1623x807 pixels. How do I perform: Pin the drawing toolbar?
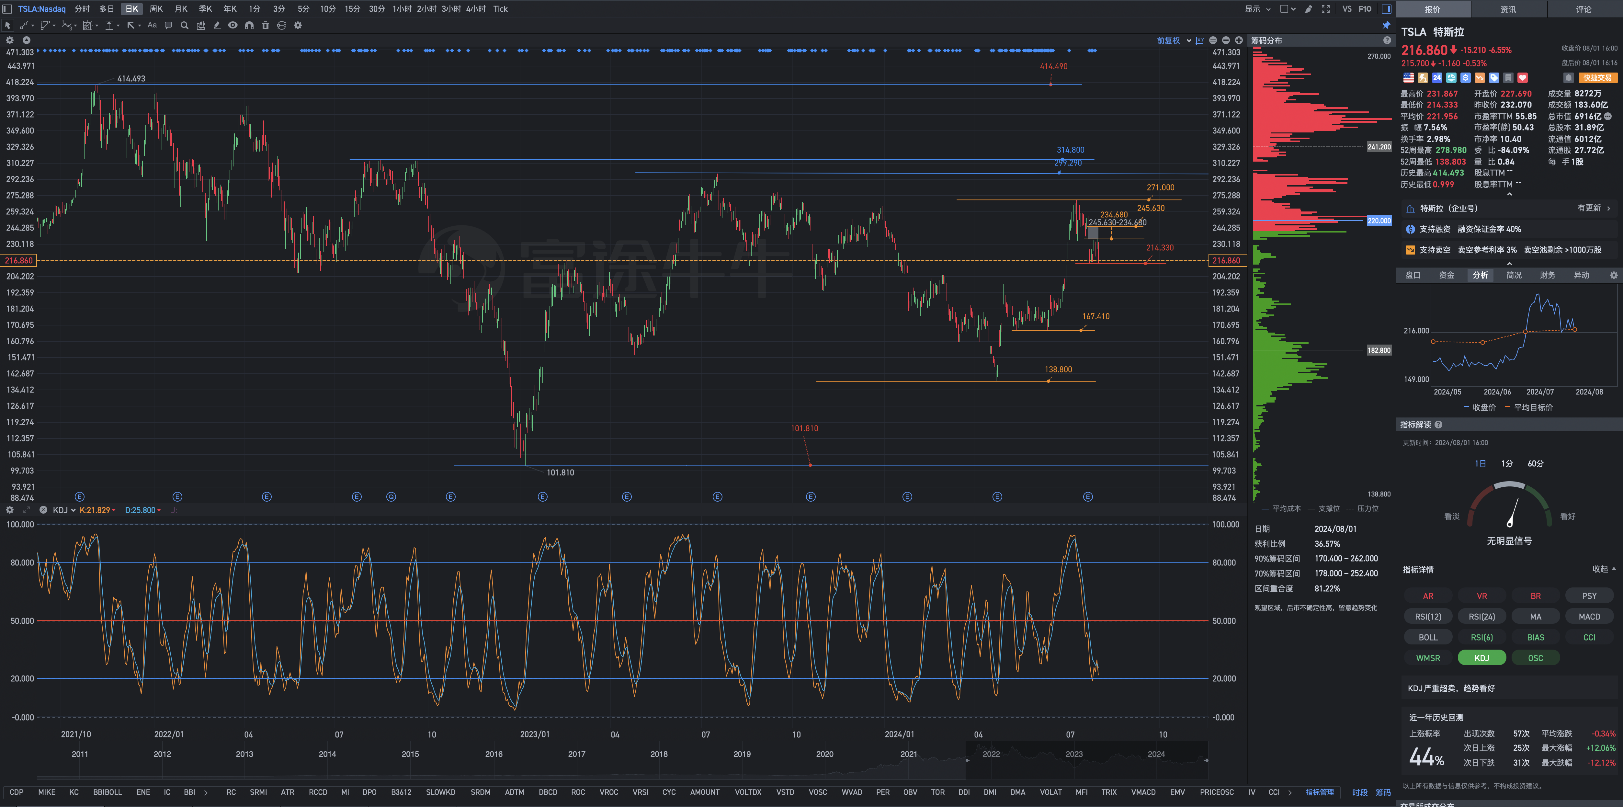click(x=1386, y=26)
